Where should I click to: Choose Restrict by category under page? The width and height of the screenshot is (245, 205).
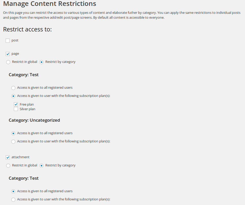point(41,62)
